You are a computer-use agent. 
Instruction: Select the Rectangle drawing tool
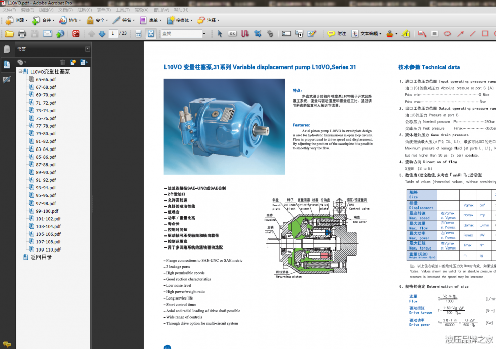pyautogui.click(x=485, y=34)
